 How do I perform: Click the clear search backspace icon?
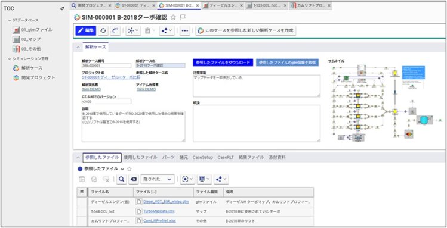coord(134,179)
